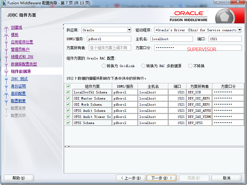Click the 方案口令 password field
The height and width of the screenshot is (185, 247).
pyautogui.click(x=198, y=48)
